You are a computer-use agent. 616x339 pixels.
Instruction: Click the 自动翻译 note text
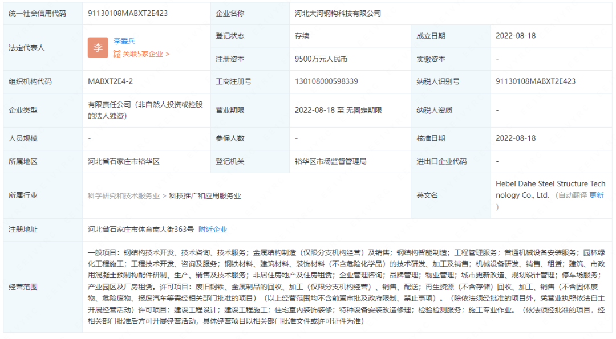click(573, 195)
